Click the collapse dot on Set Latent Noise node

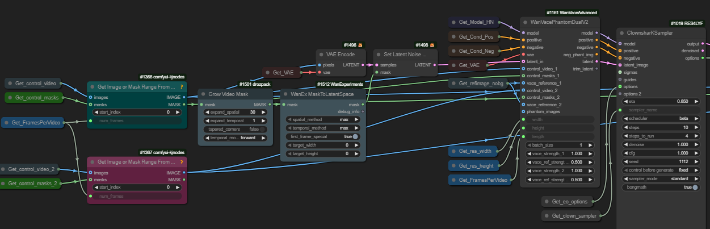[x=378, y=55]
